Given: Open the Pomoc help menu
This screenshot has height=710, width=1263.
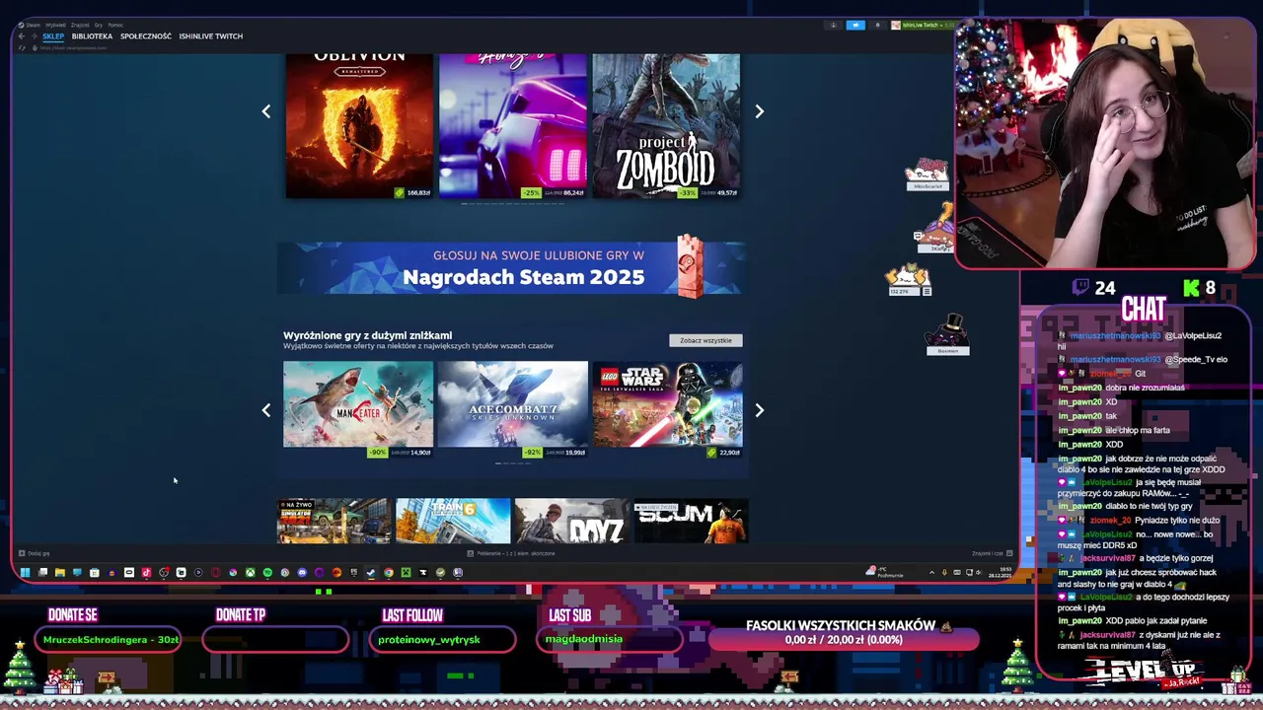Looking at the screenshot, I should coord(115,25).
